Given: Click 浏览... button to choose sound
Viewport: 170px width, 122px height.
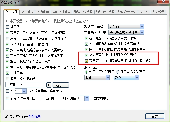Looking at the screenshot, I should point(61,85).
